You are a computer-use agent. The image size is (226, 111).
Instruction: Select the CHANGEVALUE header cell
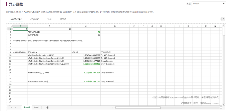pyautogui.click(x=20, y=52)
